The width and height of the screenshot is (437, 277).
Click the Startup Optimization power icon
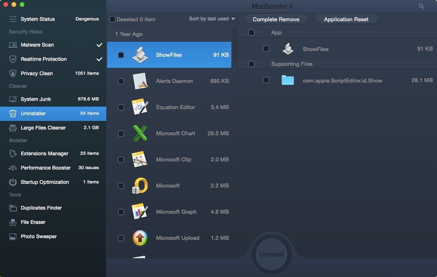13,182
